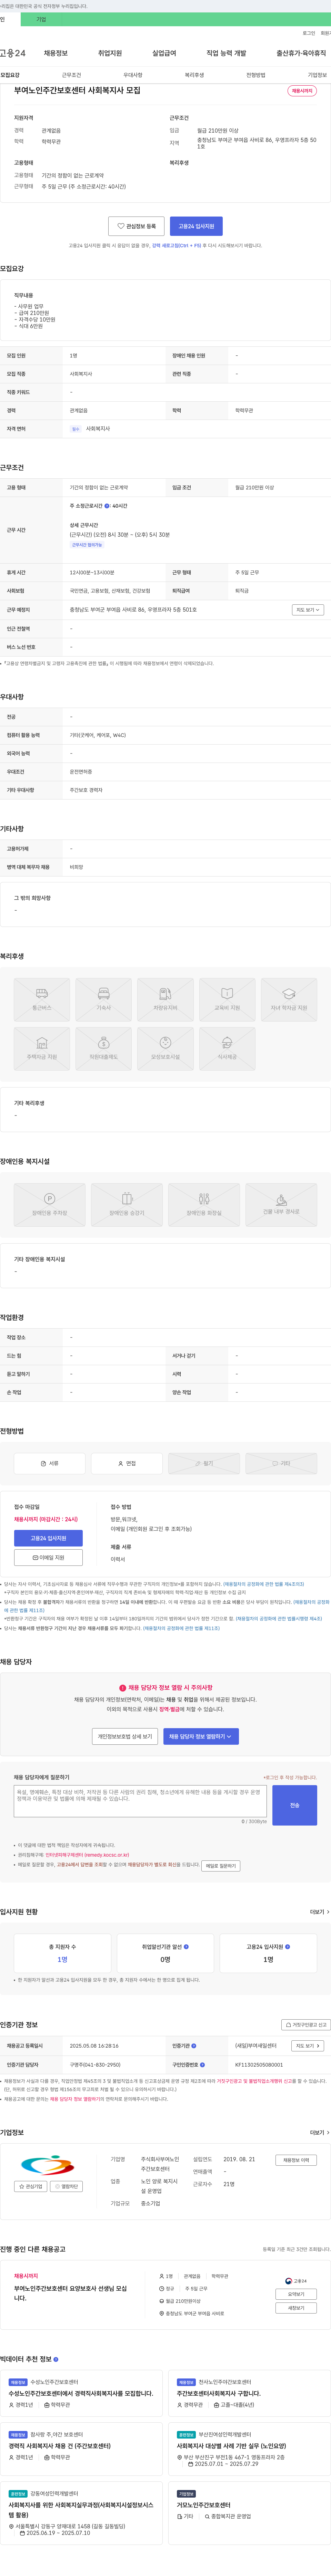Open the 채용정보 menu
The image size is (331, 2576).
coord(56,53)
